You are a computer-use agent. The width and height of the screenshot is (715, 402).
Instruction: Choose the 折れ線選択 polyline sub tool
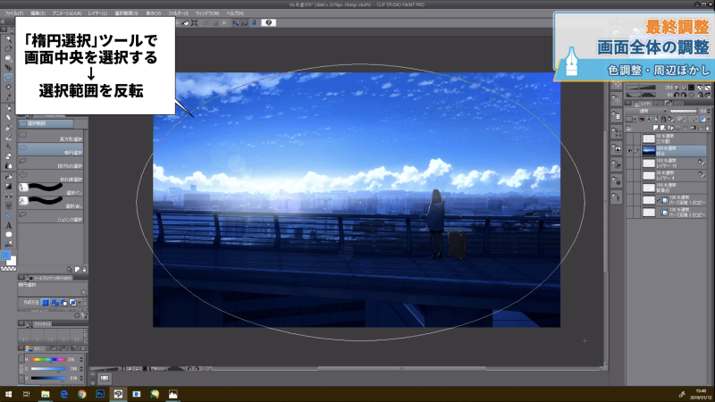[51, 176]
